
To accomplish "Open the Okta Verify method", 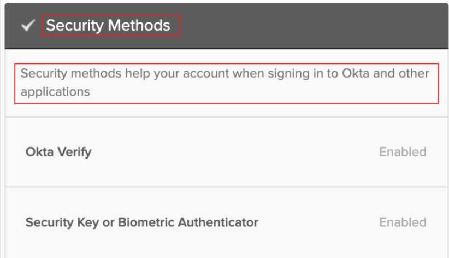I will pyautogui.click(x=58, y=151).
